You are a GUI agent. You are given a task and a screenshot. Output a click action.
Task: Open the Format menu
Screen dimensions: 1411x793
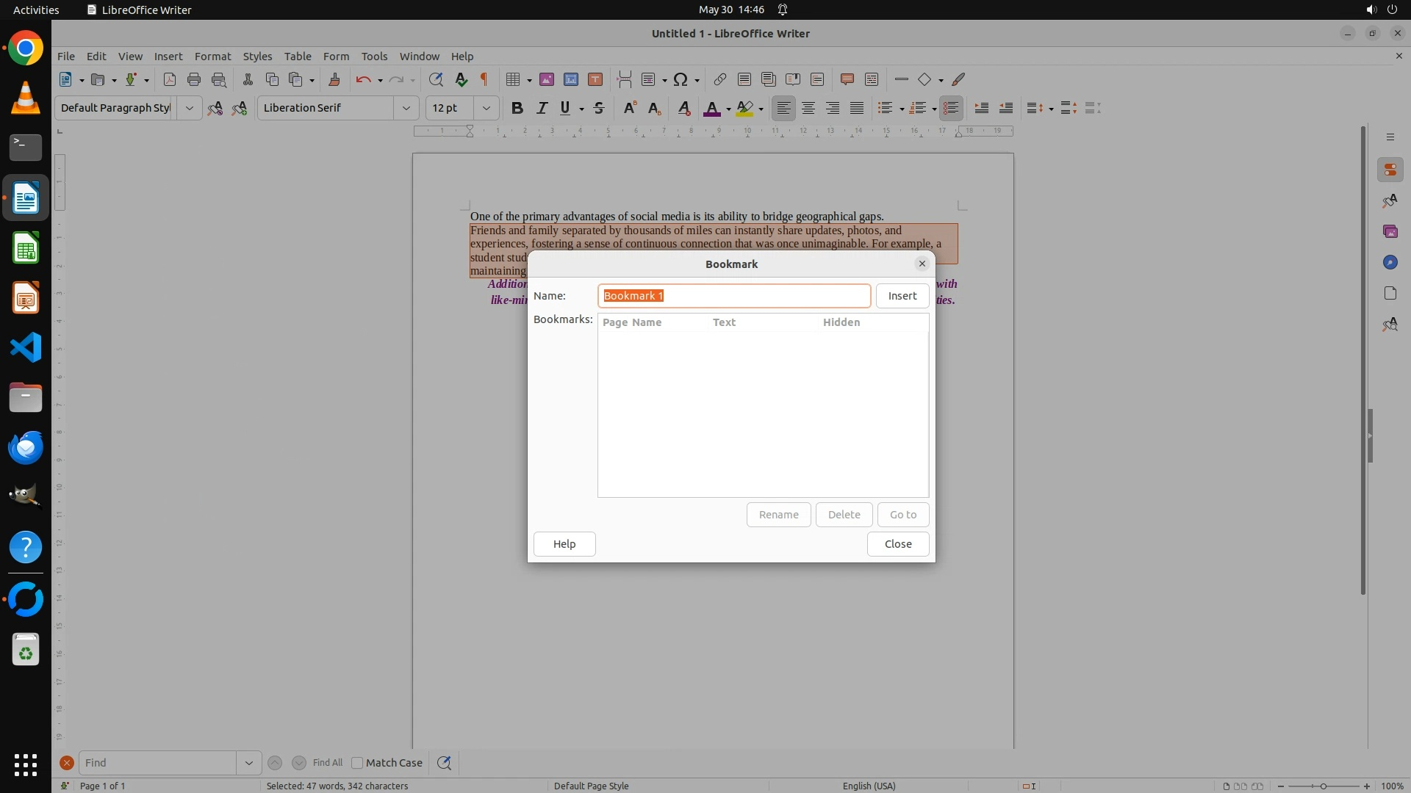212,56
